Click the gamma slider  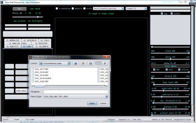(x=170, y=59)
